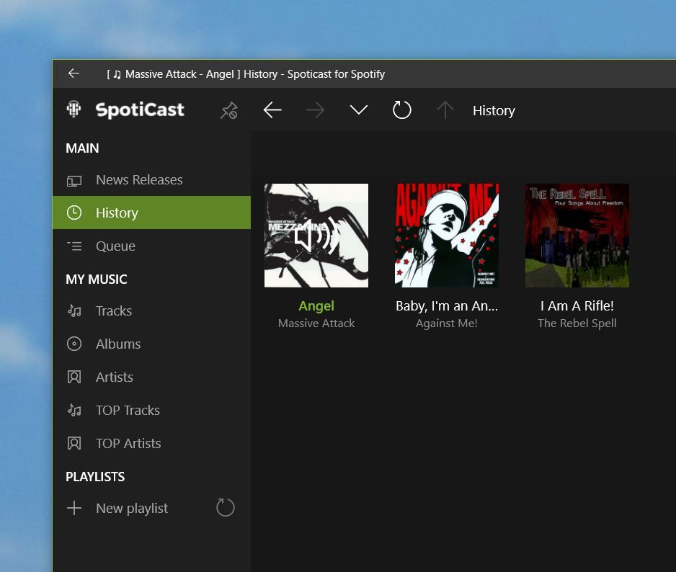Click the forward navigation arrow
This screenshot has height=572, width=676.
point(316,110)
